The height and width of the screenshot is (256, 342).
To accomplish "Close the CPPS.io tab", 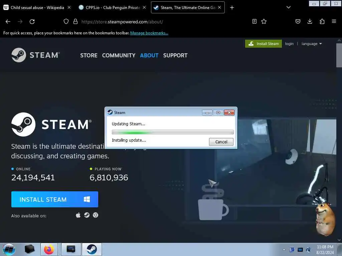I will (144, 7).
